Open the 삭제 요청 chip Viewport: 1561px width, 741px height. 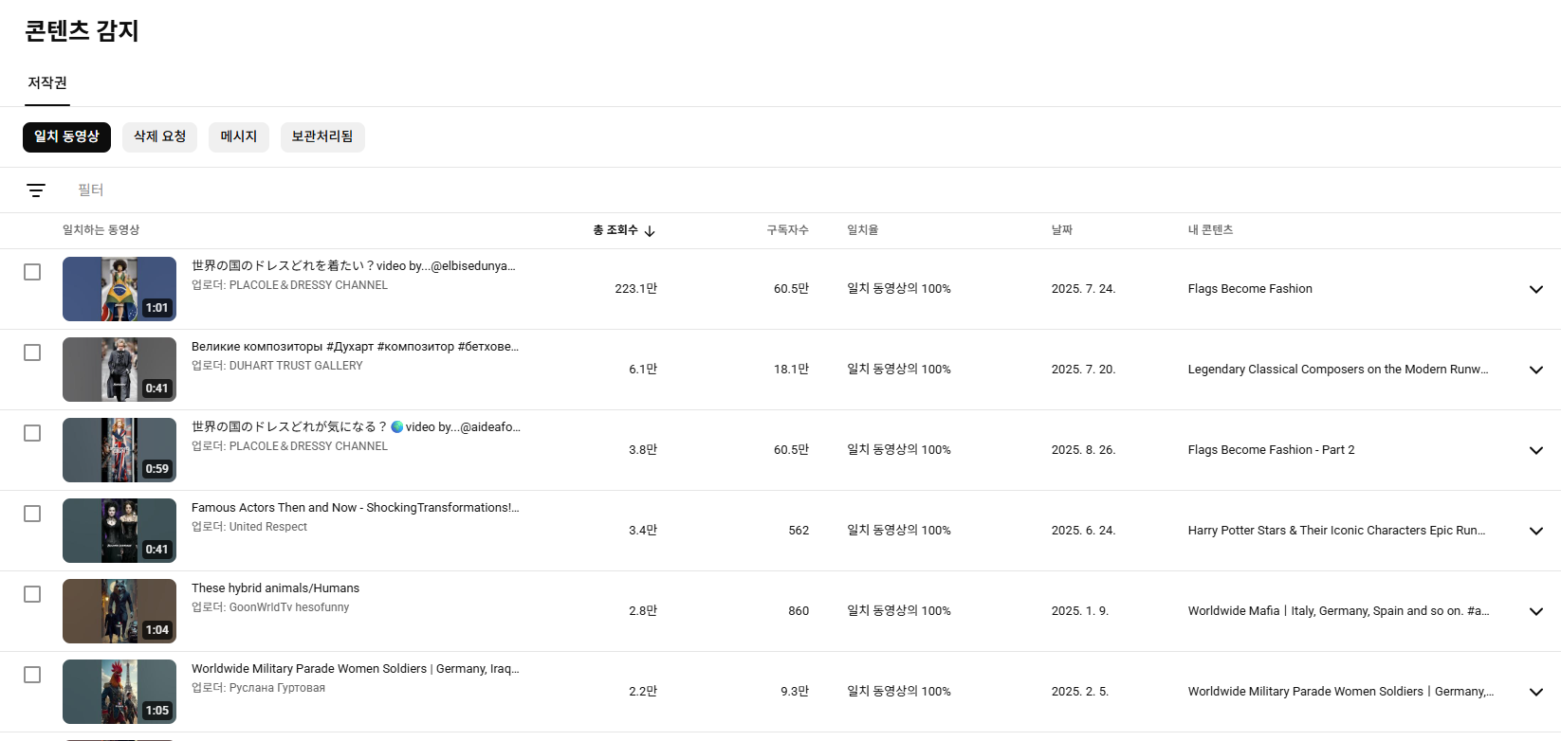159,136
